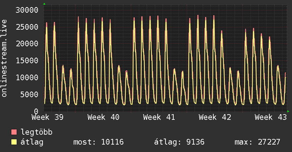Click the max: 27227 statistic
Screen dimensions: 292x152
257,142
